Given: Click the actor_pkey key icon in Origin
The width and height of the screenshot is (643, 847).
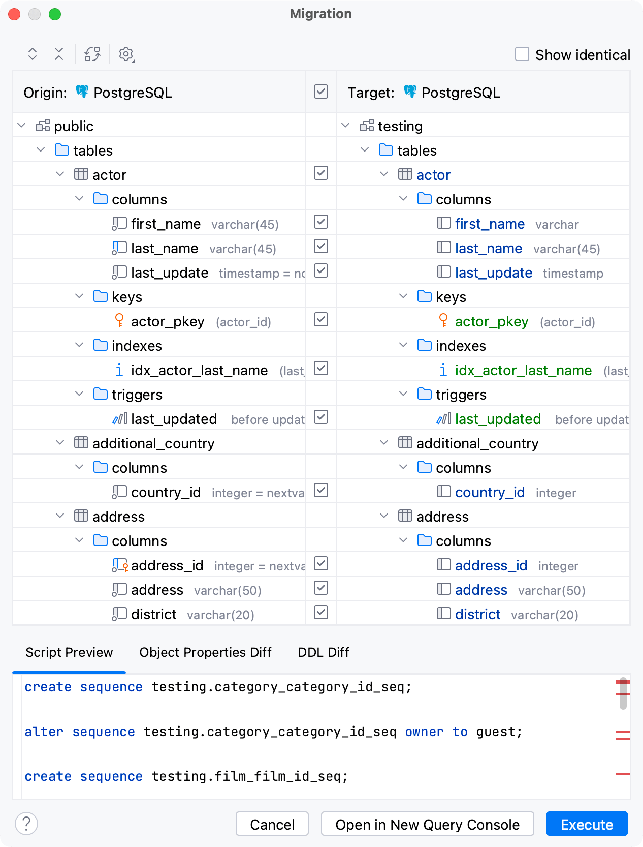Looking at the screenshot, I should coord(119,320).
